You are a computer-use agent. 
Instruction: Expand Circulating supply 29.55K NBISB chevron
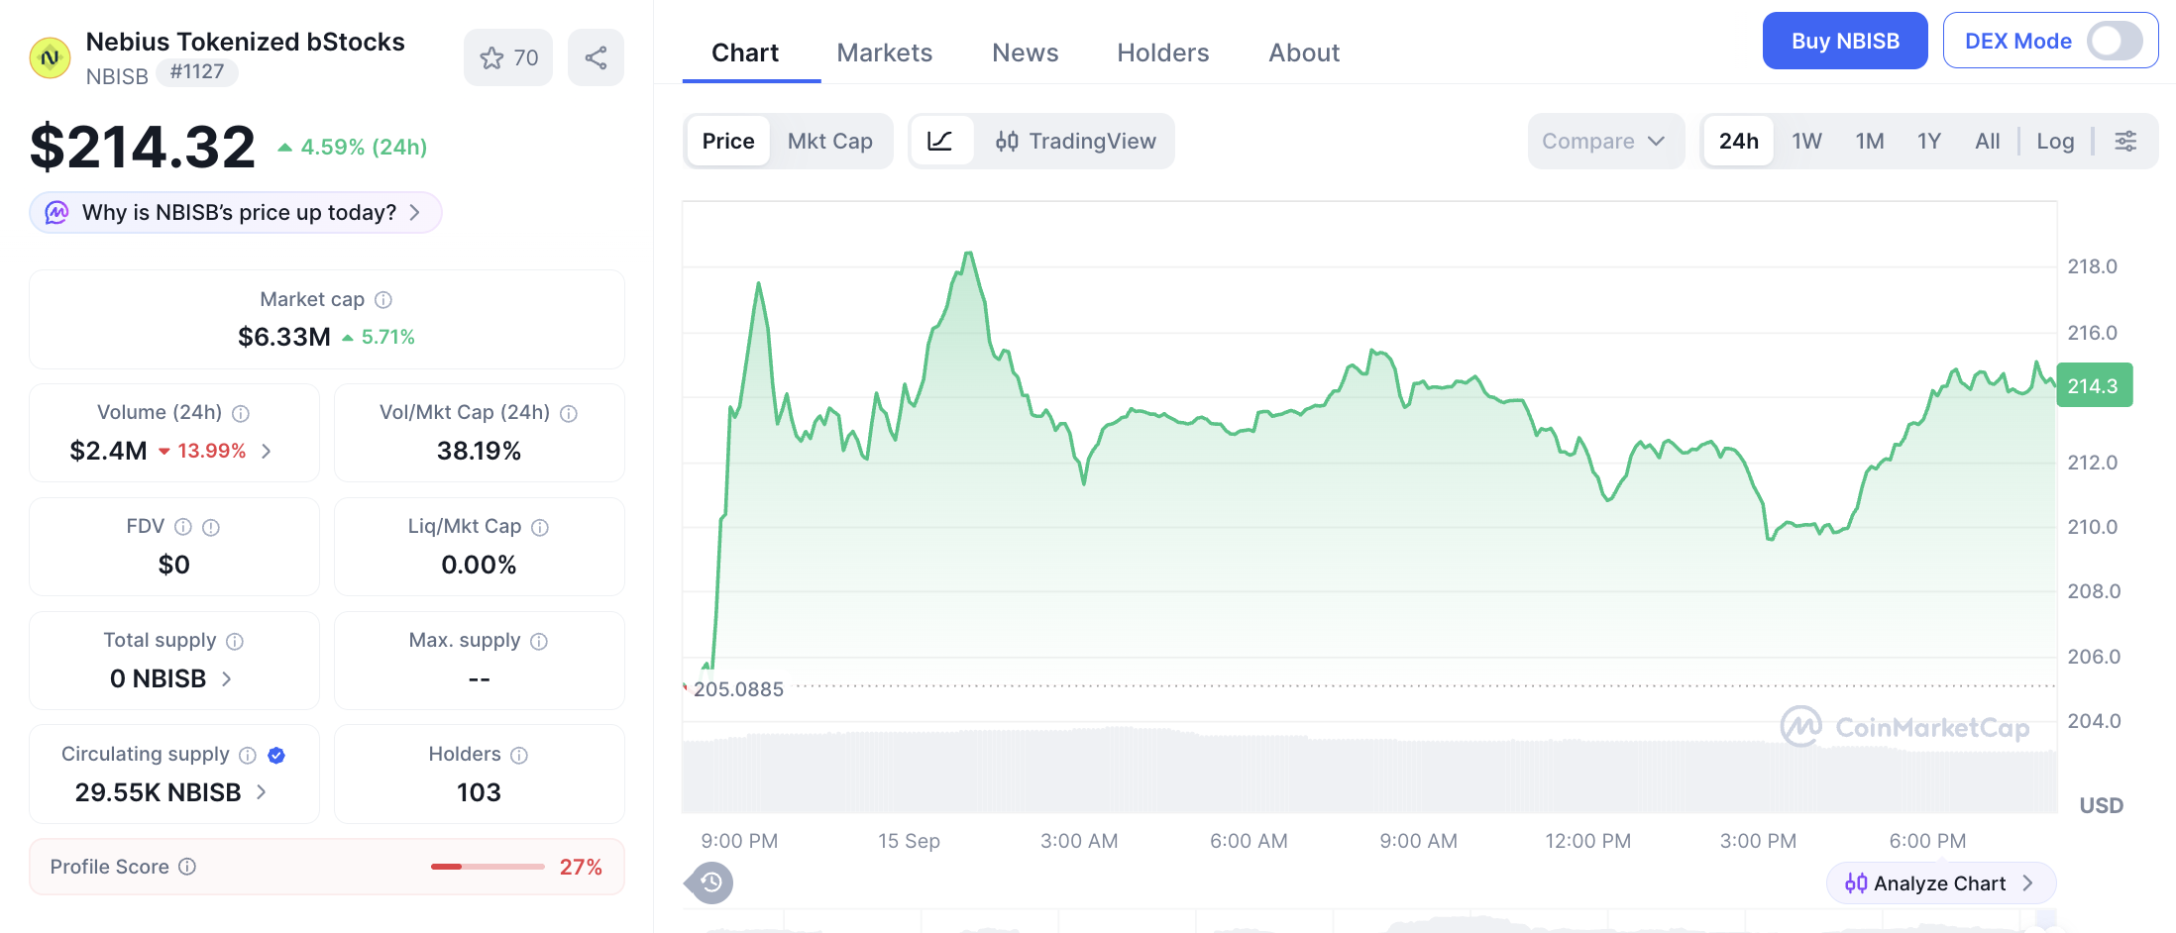point(262,792)
